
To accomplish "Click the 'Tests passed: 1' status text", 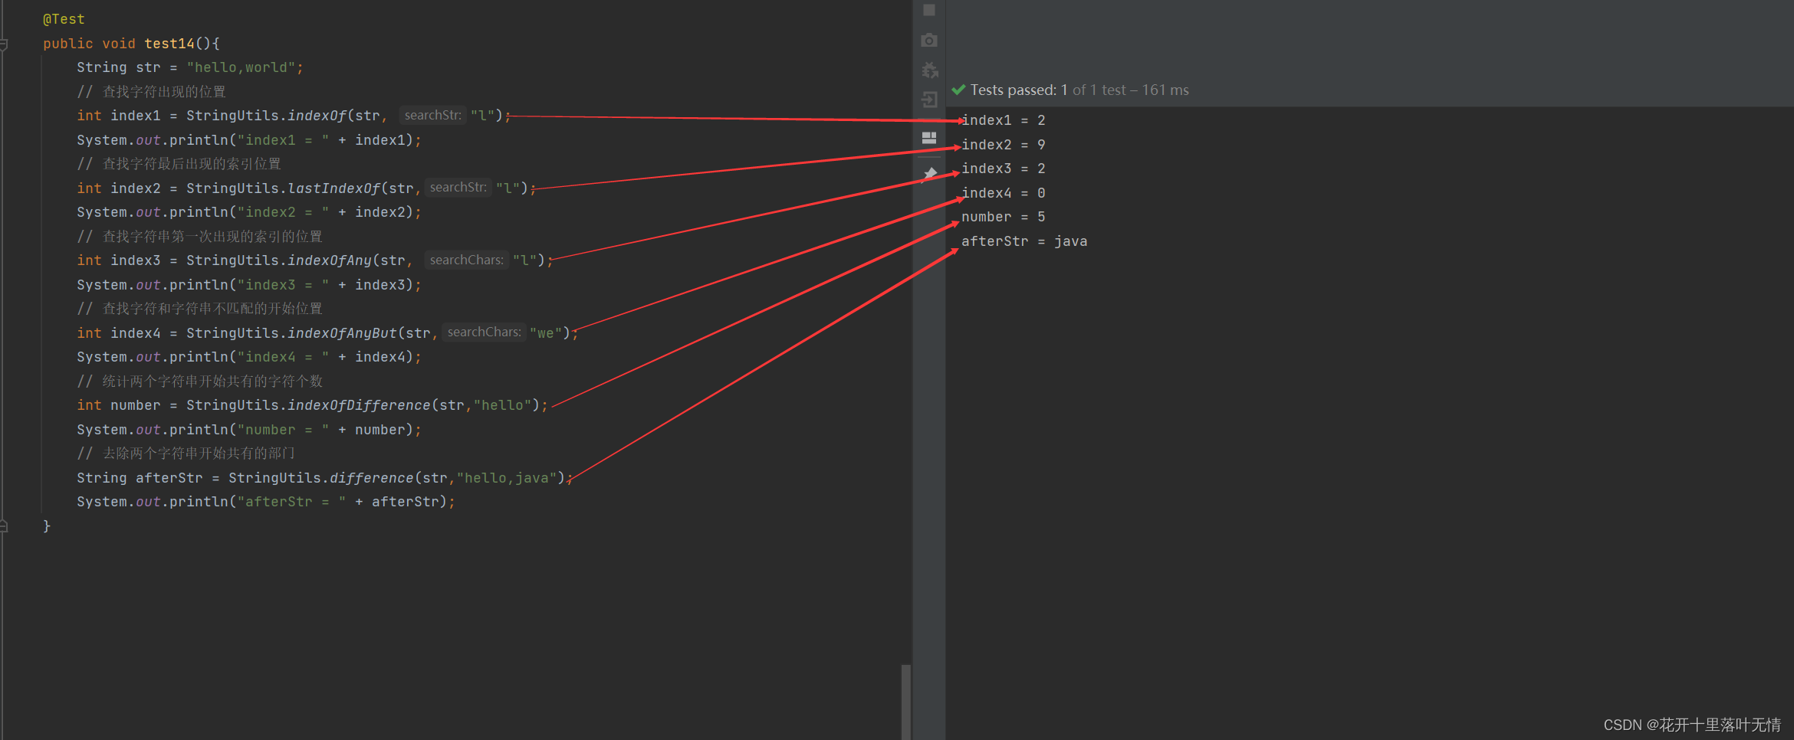I will pos(1019,90).
